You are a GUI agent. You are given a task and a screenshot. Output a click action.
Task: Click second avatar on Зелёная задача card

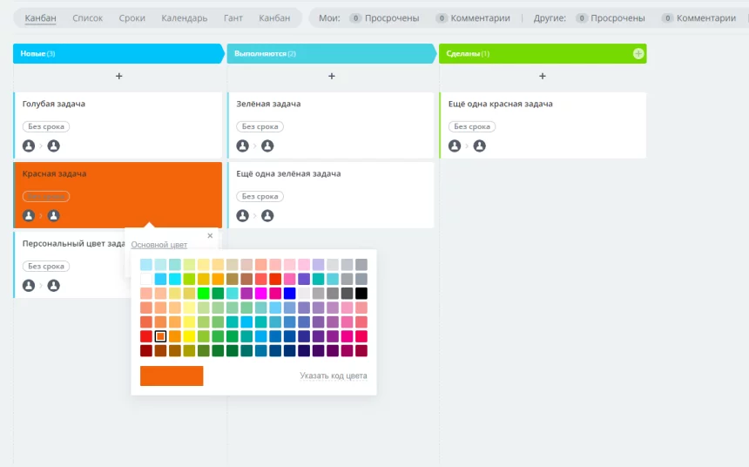tap(267, 146)
